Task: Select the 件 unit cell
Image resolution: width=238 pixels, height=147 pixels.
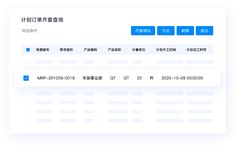Action: 152,78
